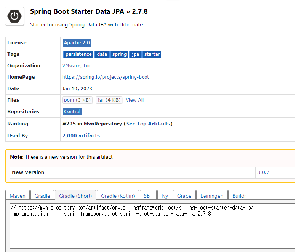Viewport: 295px width, 252px height.
Task: Click inside the dependency snippet text area
Action: 152,226
